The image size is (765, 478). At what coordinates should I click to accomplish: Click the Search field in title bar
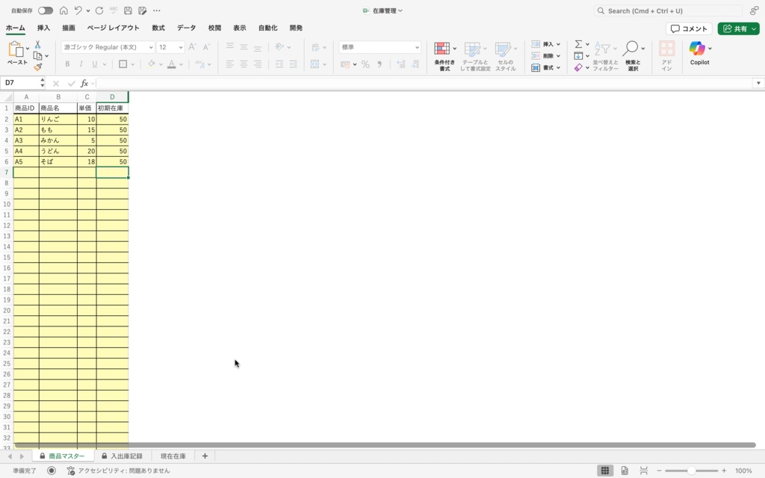pyautogui.click(x=668, y=10)
